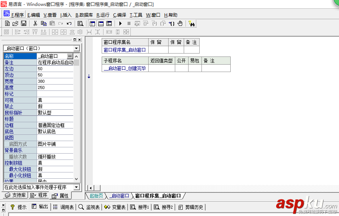
Task: Open the 搜寻1 bottom tab
Action: [x=140, y=207]
